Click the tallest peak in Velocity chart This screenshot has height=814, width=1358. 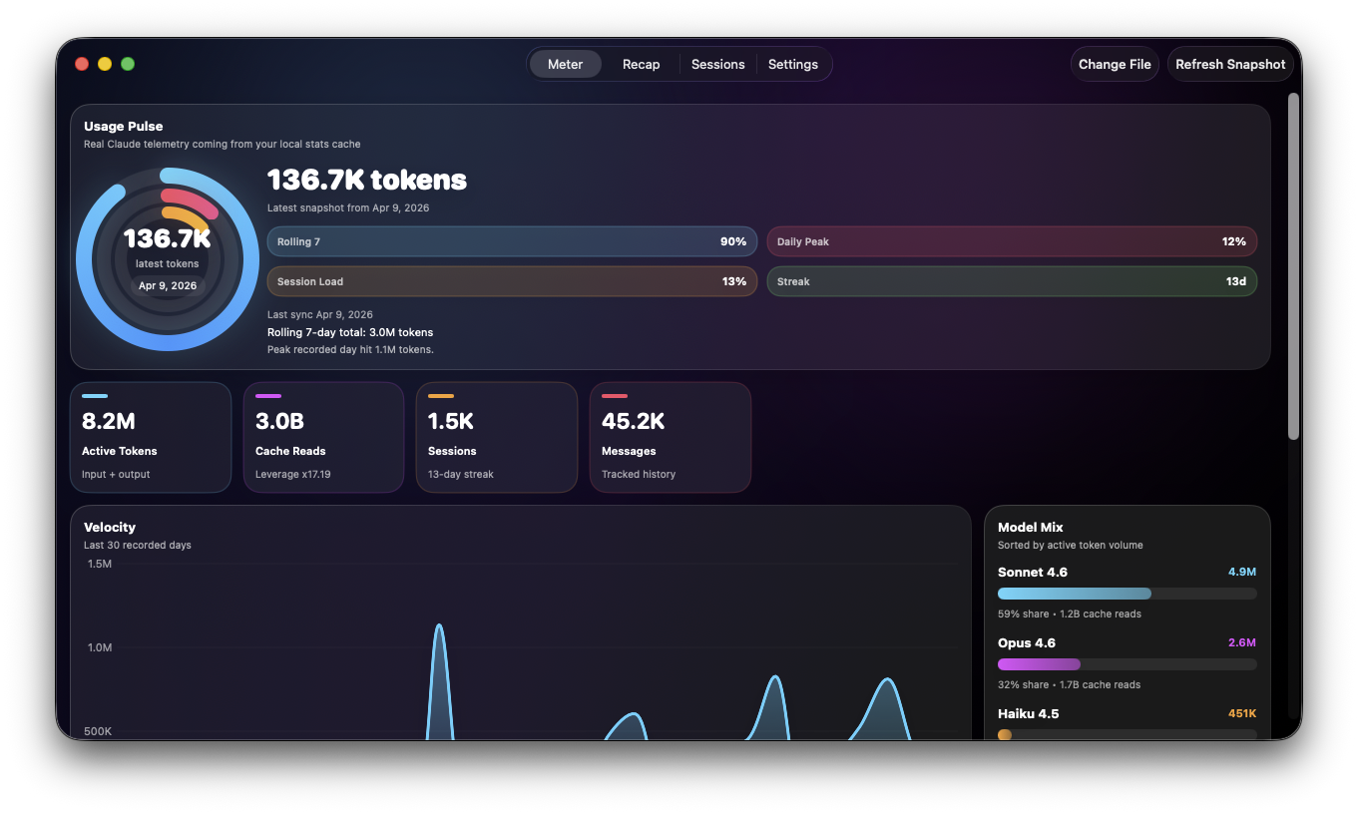439,626
